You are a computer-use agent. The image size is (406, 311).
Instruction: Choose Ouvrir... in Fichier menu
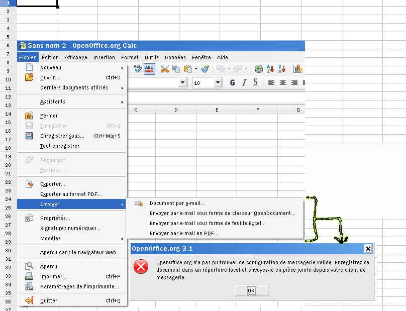pyautogui.click(x=72, y=78)
